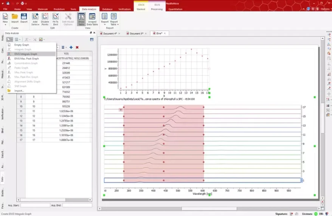This screenshot has height=216, width=332.
Task: Close the Elvis* document tab
Action: (x=165, y=33)
